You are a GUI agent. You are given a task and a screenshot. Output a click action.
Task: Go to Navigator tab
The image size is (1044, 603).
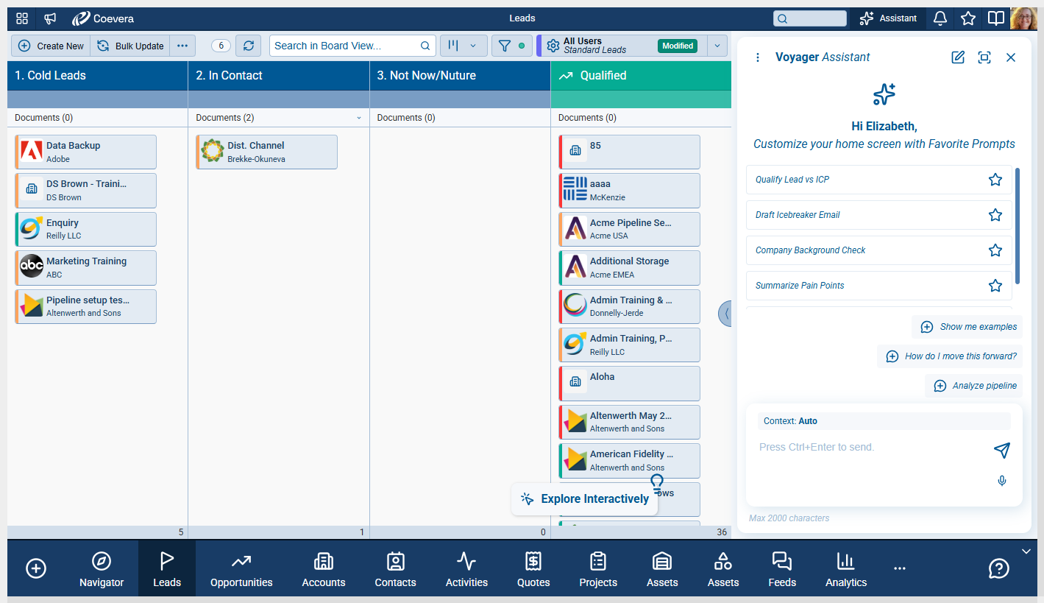pyautogui.click(x=102, y=569)
